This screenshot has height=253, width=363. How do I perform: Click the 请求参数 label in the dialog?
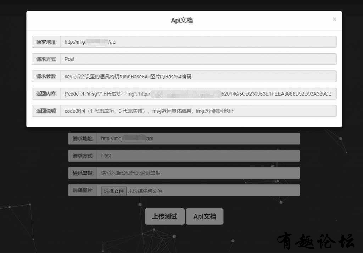click(46, 77)
